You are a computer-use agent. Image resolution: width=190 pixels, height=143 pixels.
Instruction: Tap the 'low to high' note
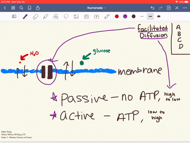(156, 116)
